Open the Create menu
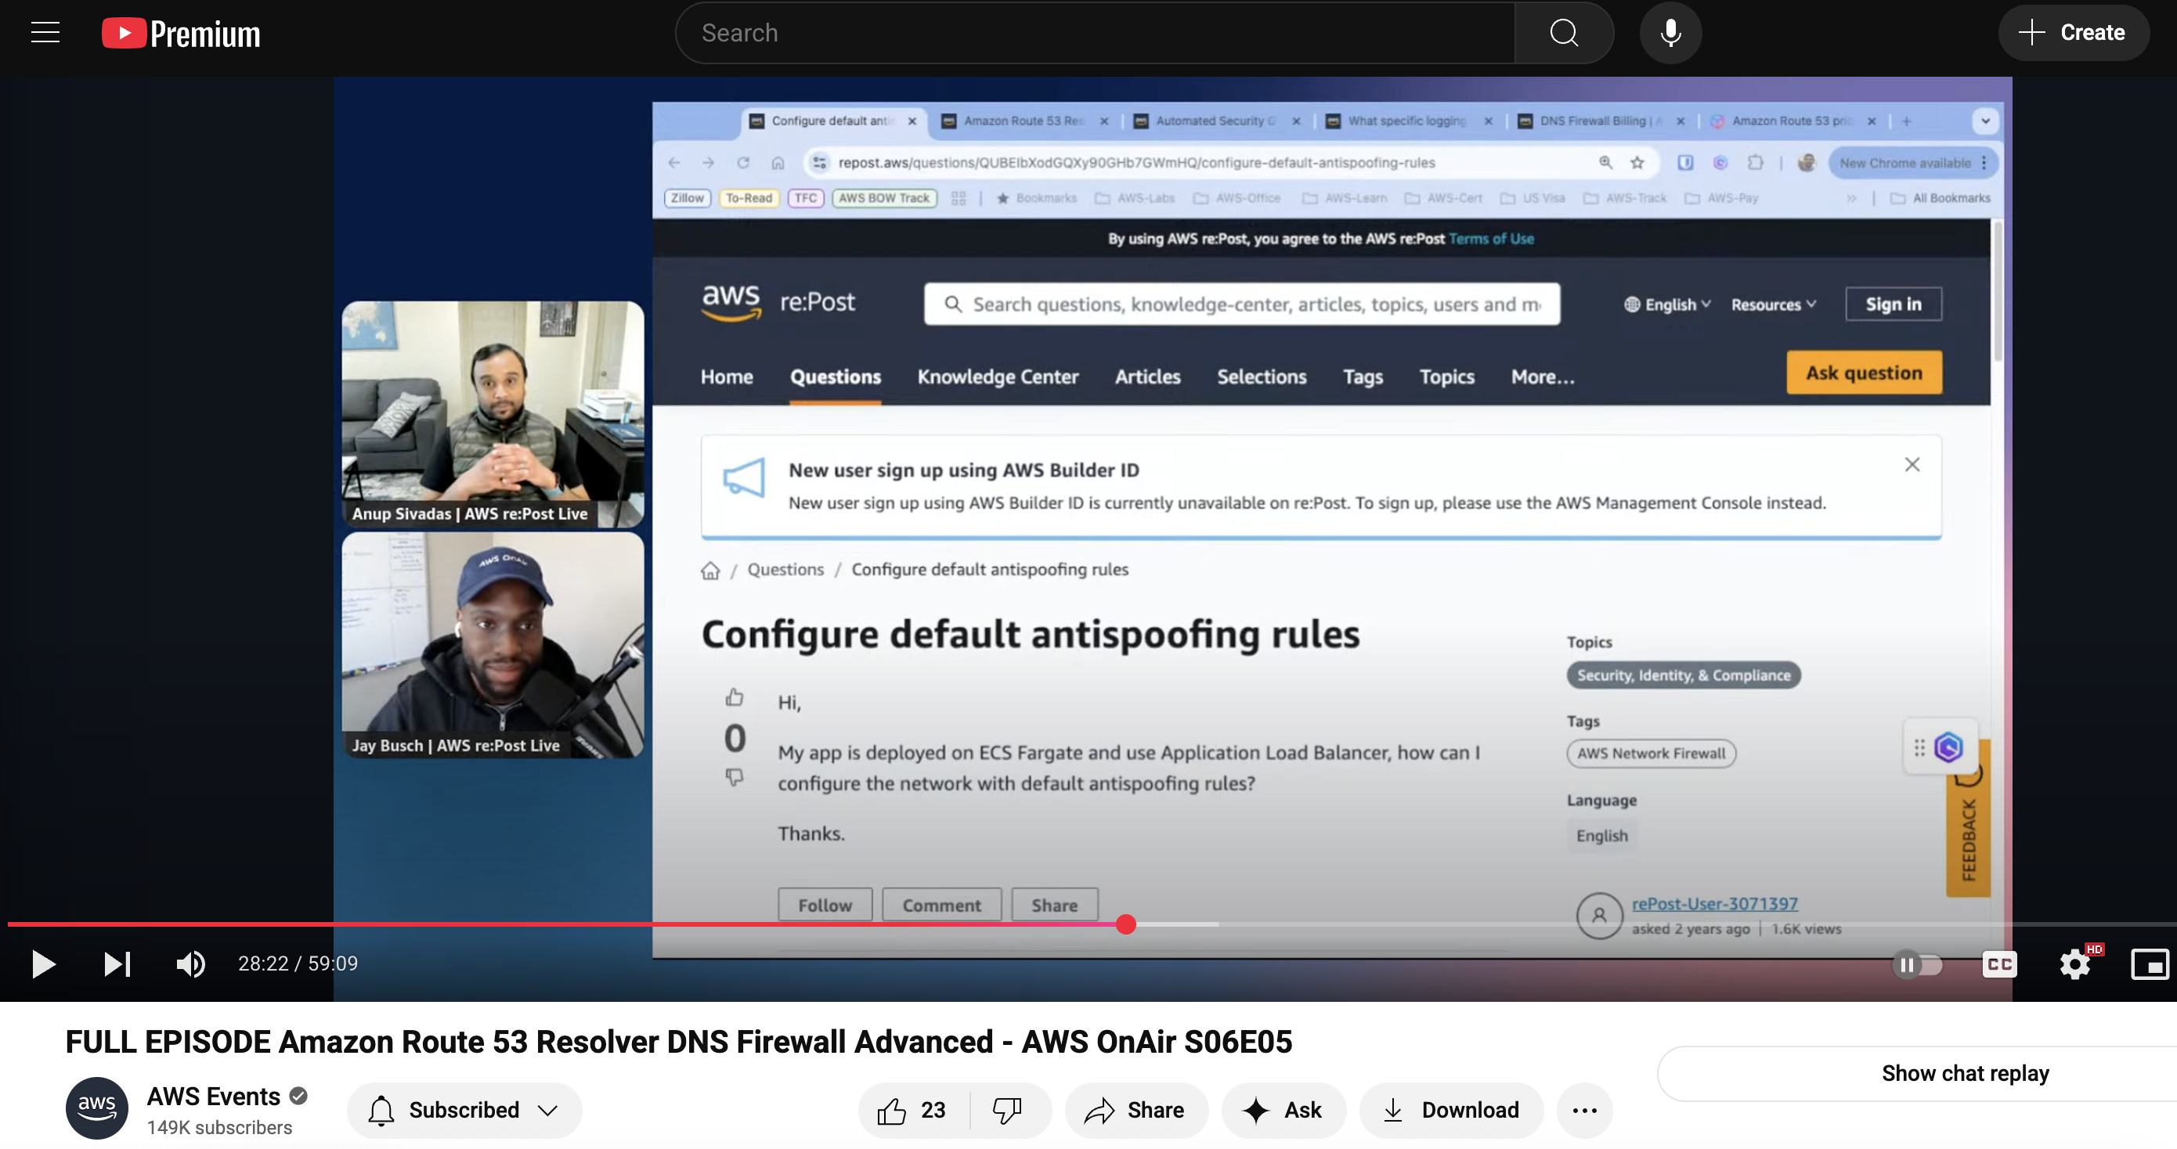The image size is (2177, 1149). click(x=2072, y=33)
